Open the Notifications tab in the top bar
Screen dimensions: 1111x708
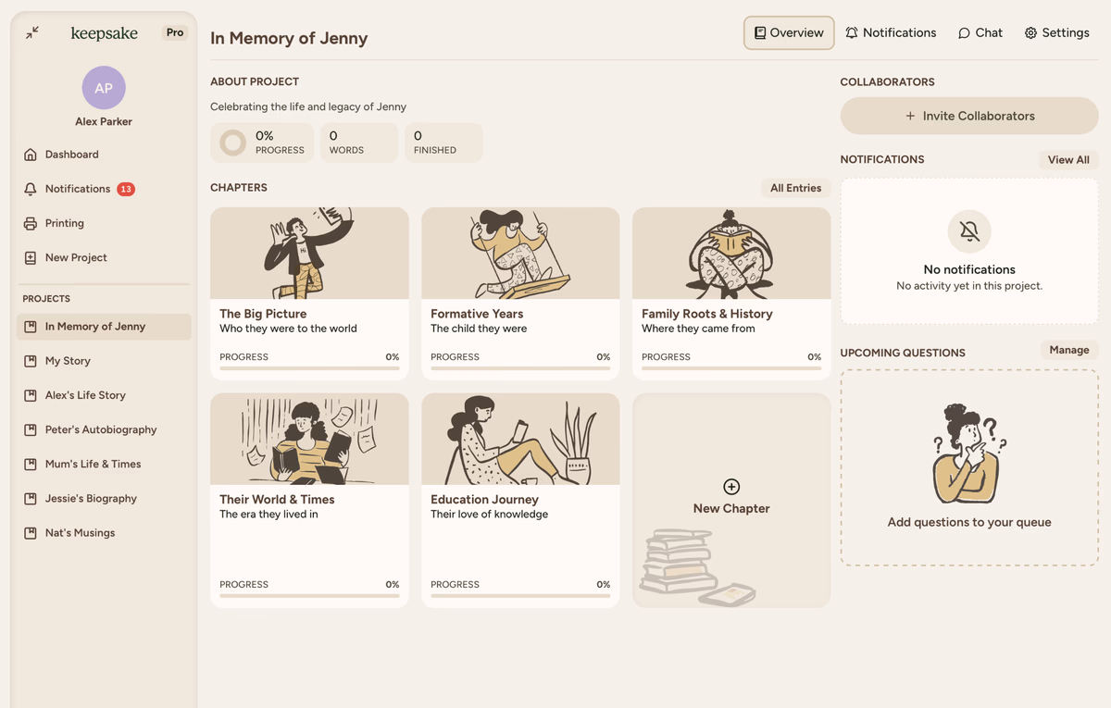click(x=891, y=32)
